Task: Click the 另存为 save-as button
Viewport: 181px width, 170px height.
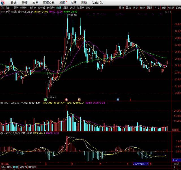Action: [x=23, y=167]
